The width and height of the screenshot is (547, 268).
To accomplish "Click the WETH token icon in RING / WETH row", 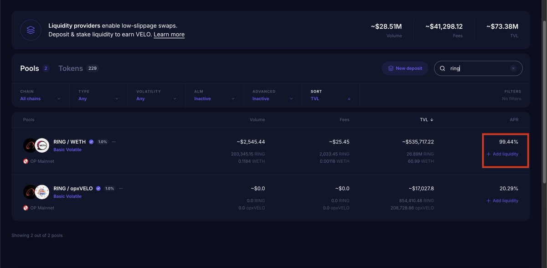I will [x=42, y=145].
